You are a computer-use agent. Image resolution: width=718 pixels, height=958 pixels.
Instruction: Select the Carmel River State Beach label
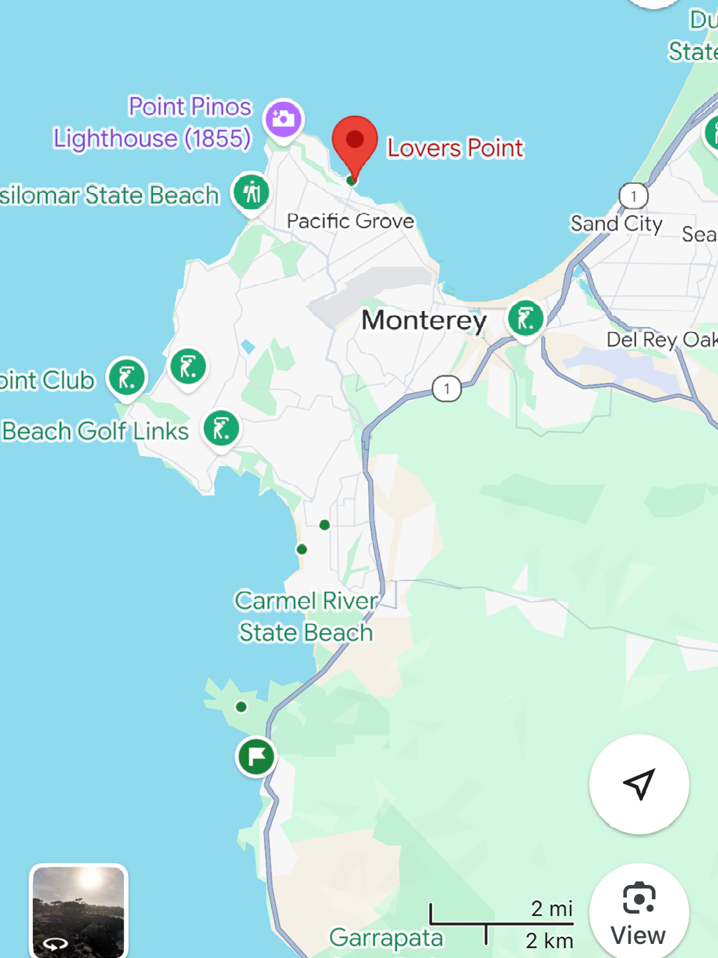pyautogui.click(x=306, y=616)
